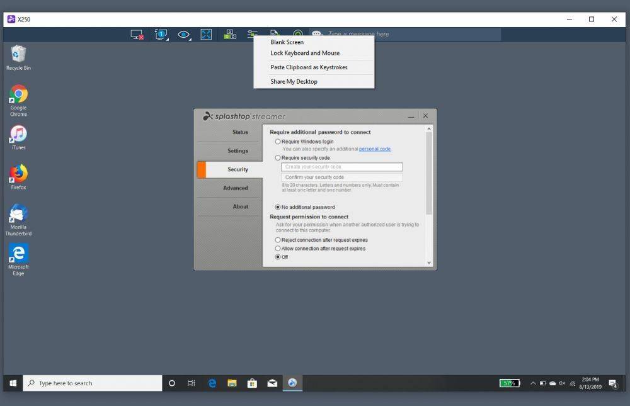Open Mail app from taskbar
Viewport: 630px width, 406px height.
coord(272,383)
